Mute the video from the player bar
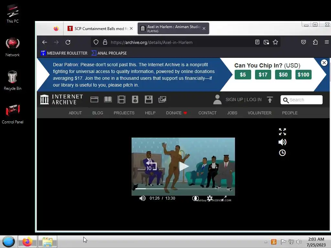The width and height of the screenshot is (331, 248). [x=143, y=198]
